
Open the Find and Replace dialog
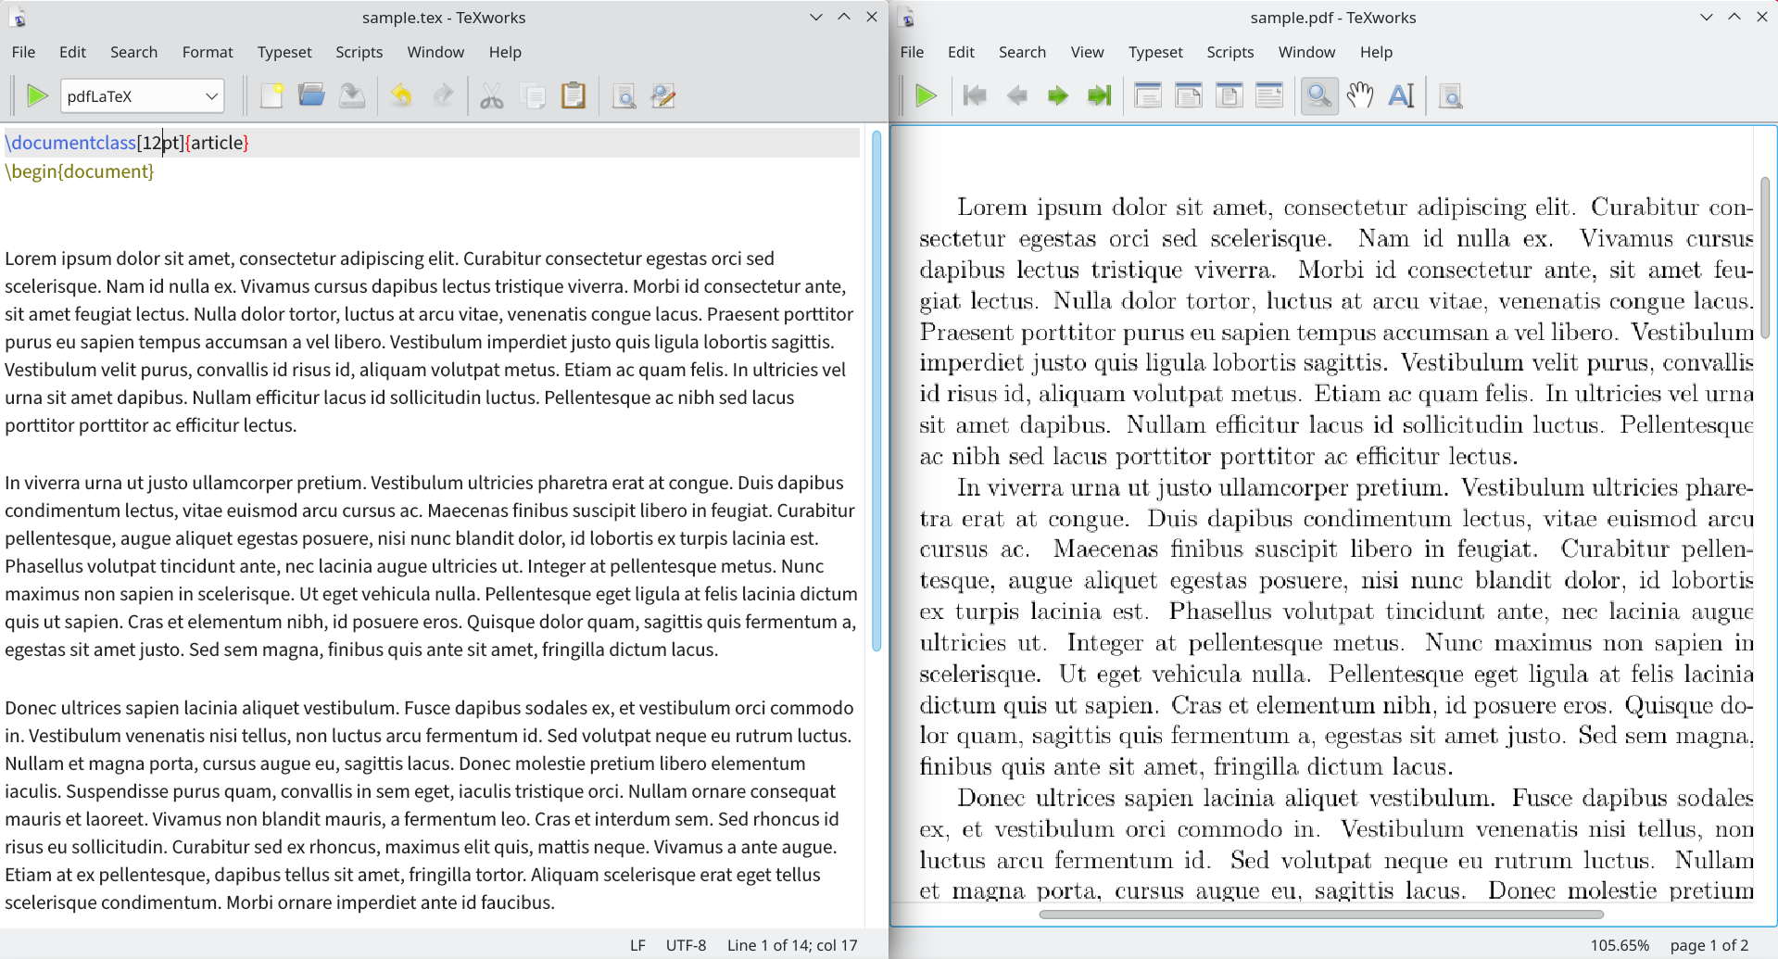pyautogui.click(x=663, y=95)
